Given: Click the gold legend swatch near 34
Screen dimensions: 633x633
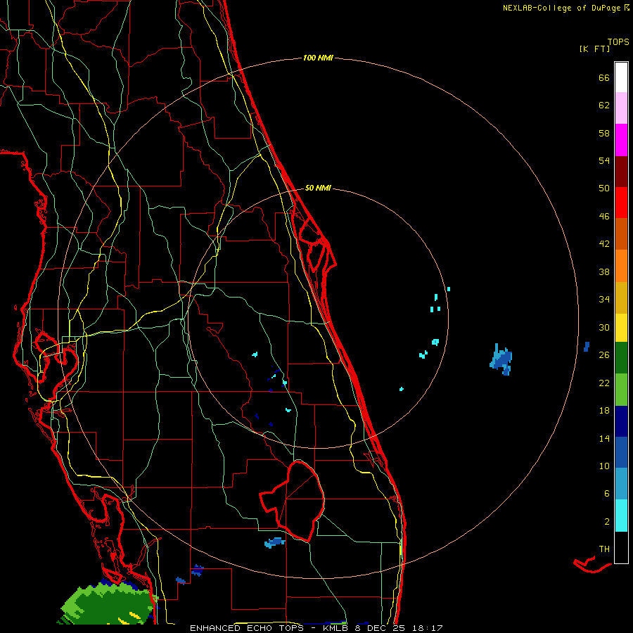Looking at the screenshot, I should (621, 297).
